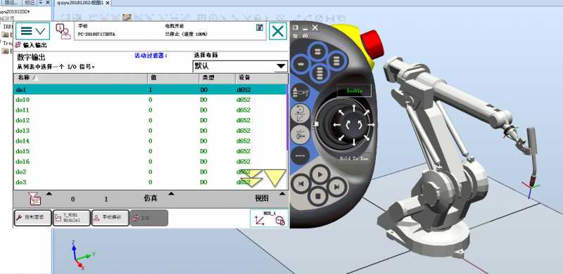563x274 pixels.
Task: Toggle the increment key on pendant
Action: pyautogui.click(x=300, y=156)
